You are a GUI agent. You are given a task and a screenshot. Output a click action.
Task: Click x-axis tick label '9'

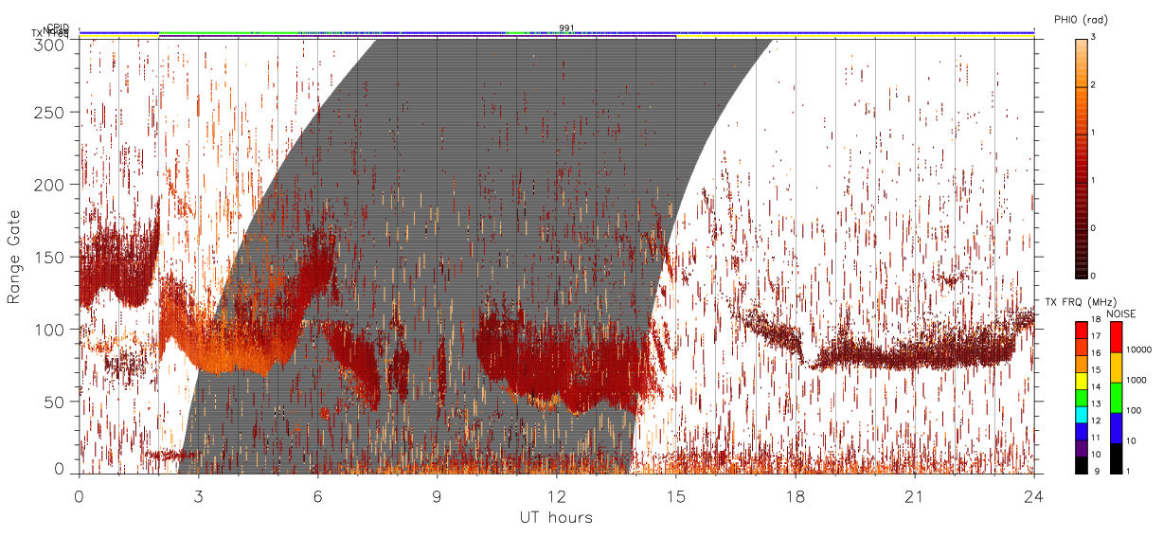coord(438,496)
